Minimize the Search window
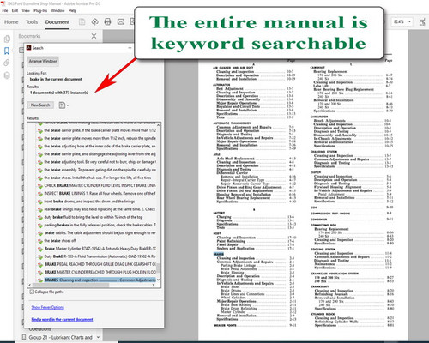 (x=130, y=48)
